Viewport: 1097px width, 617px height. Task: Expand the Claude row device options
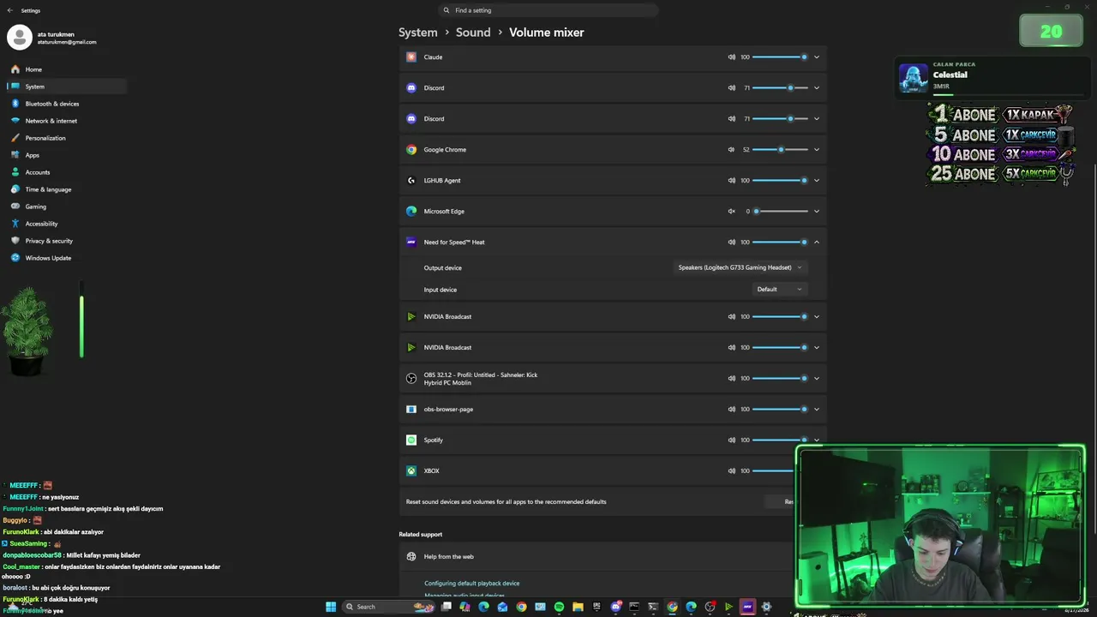point(817,57)
